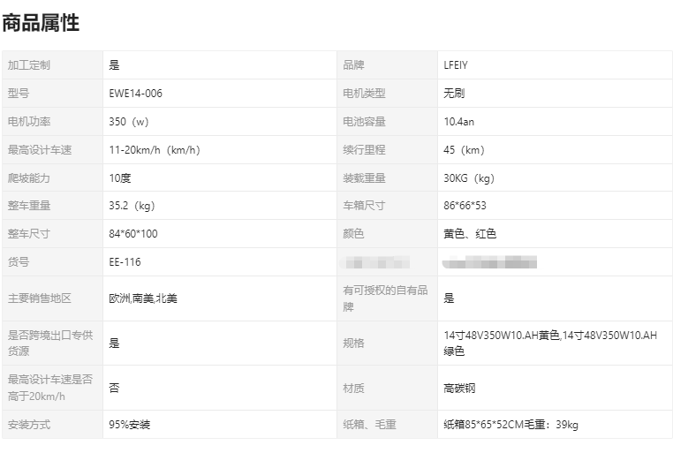Click the battery capacity value 10.4an
Image resolution: width=673 pixels, height=453 pixels.
(459, 122)
